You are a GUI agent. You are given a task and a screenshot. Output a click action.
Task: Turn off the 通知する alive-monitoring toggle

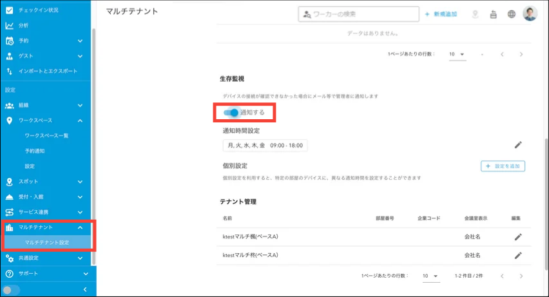[x=231, y=112]
